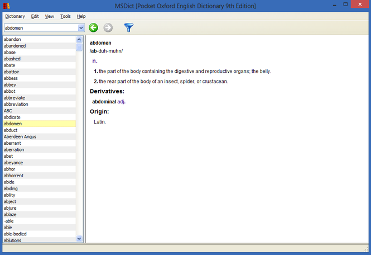
Task: Click the MSDict books app icon
Action: (x=6, y=6)
